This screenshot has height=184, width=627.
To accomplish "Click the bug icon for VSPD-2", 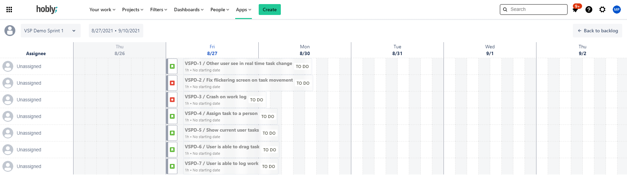I will click(172, 83).
